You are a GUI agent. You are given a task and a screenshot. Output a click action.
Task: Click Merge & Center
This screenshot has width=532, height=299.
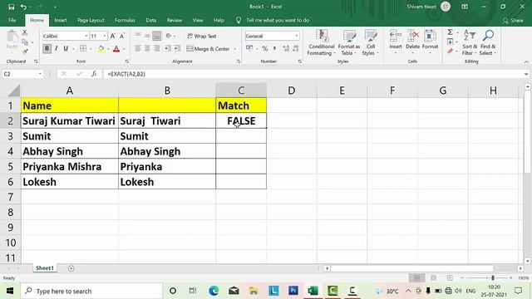(x=208, y=49)
